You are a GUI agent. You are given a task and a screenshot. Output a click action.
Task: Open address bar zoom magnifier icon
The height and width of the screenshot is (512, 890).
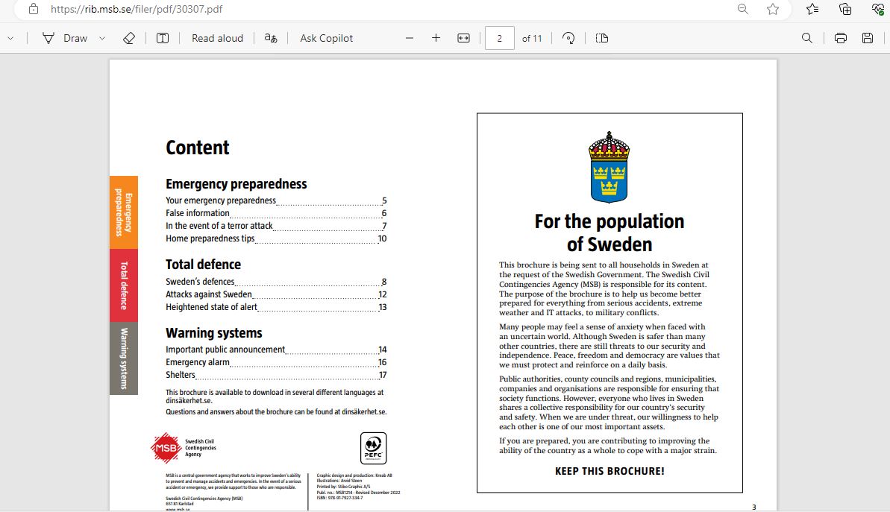pos(742,9)
